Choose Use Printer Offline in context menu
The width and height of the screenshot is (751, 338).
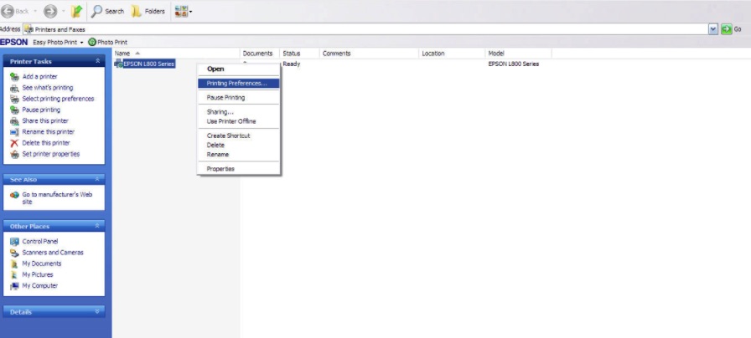pos(239,121)
